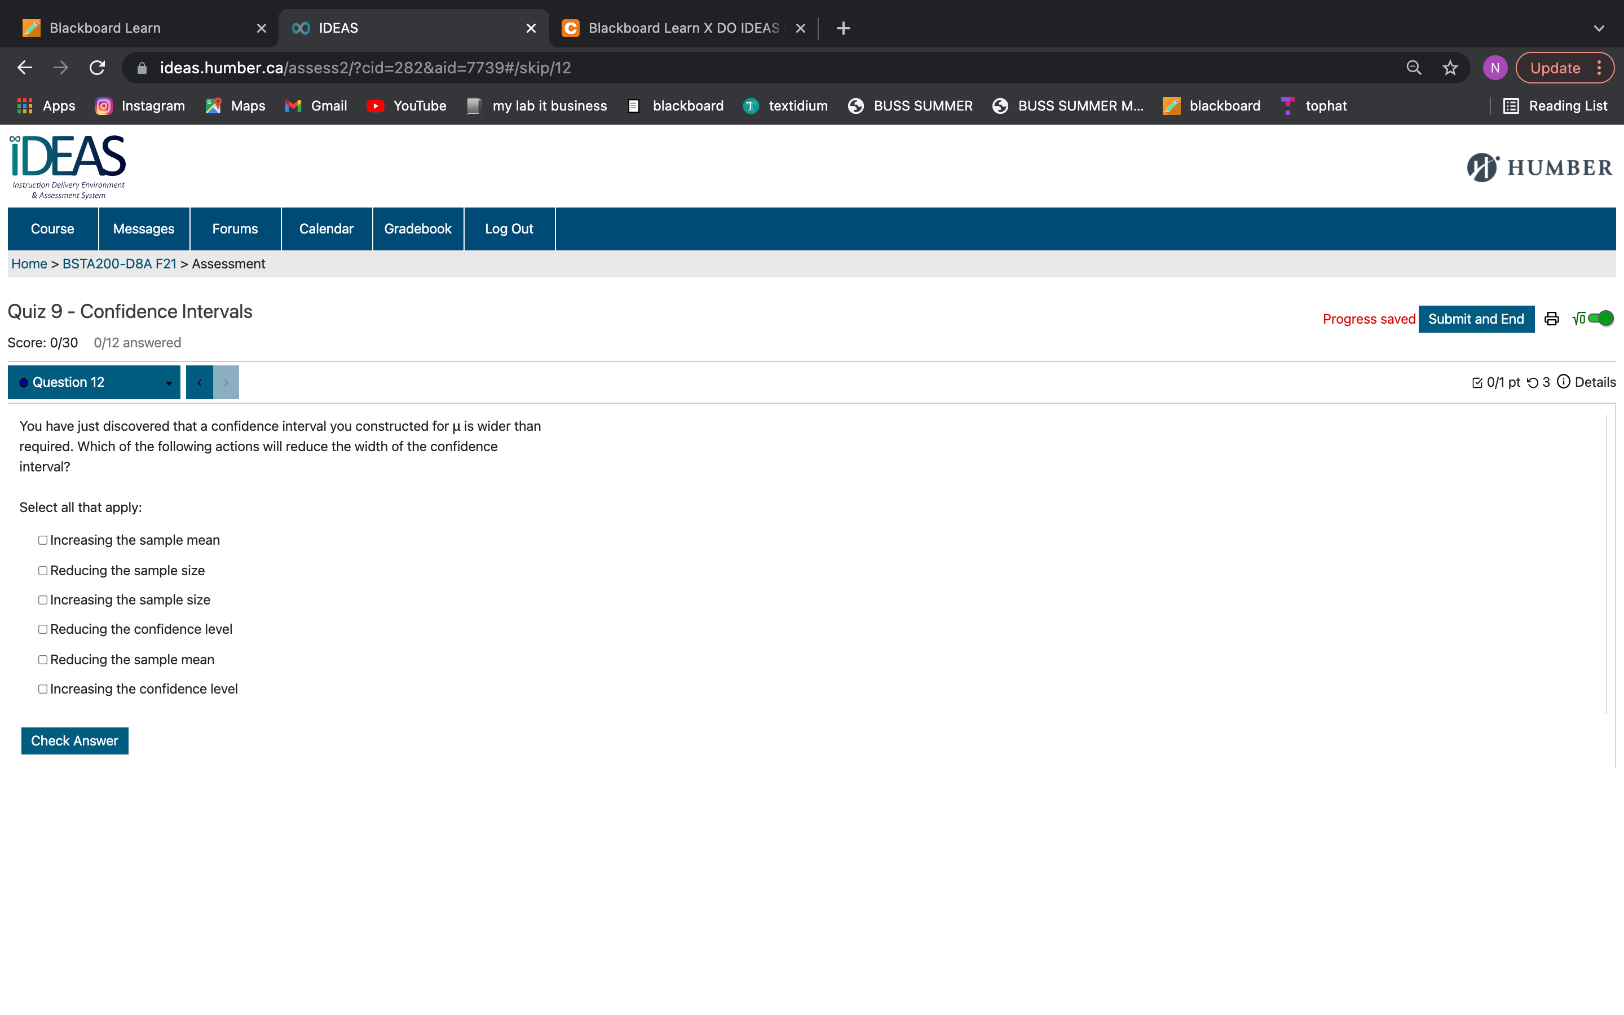Bookmark this page with star icon
1624x1015 pixels.
pos(1450,68)
